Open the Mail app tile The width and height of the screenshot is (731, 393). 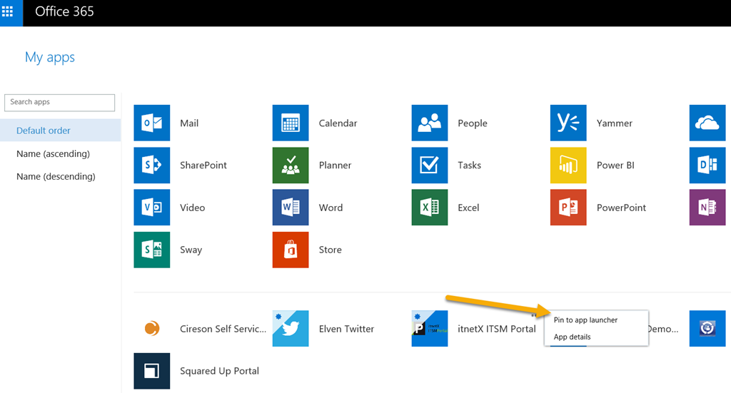point(151,123)
